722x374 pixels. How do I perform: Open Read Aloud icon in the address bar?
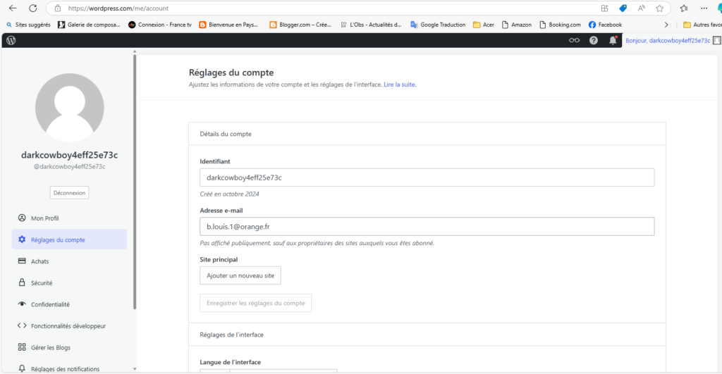point(641,8)
